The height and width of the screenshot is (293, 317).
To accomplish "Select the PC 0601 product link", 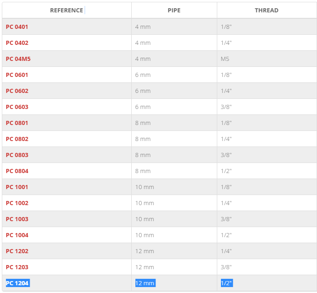I will 17,75.
